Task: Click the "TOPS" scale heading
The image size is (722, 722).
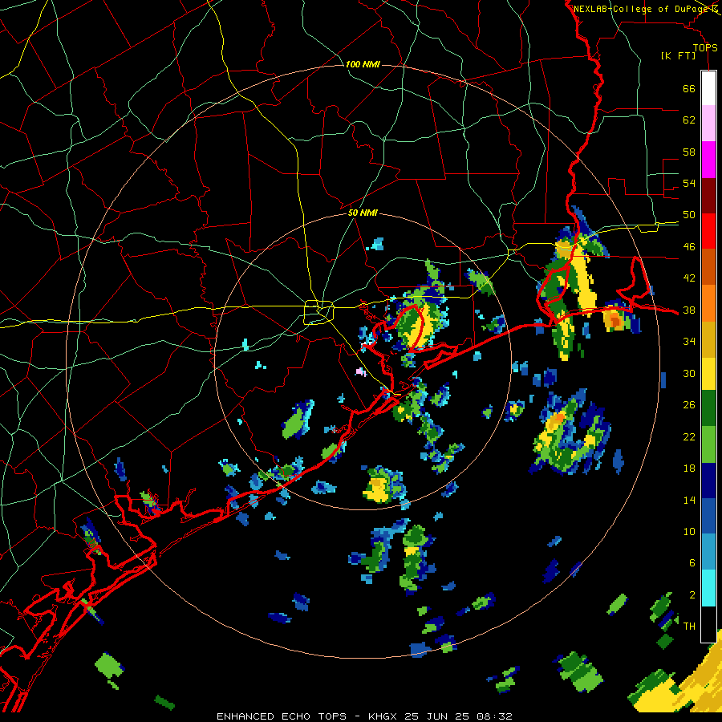Action: [705, 47]
